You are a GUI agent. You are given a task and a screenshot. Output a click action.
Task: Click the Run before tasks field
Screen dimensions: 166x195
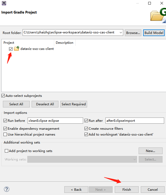55,120
